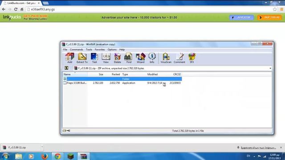Switch to WinRAR taskbar icon

click(x=83, y=156)
